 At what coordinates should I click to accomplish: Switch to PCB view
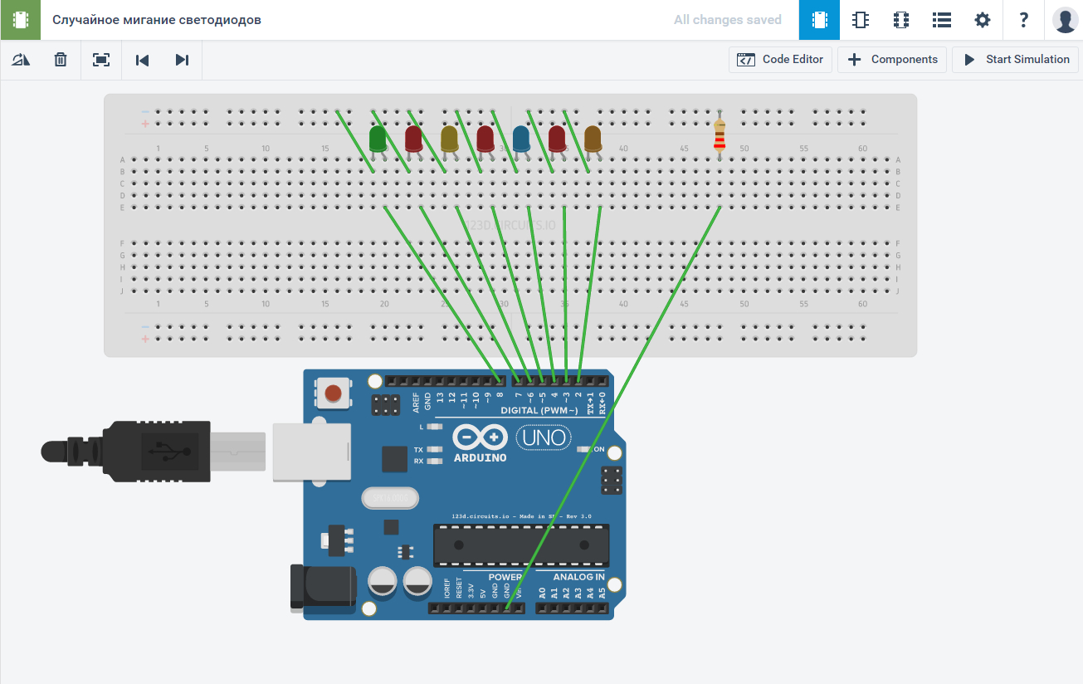pyautogui.click(x=900, y=19)
